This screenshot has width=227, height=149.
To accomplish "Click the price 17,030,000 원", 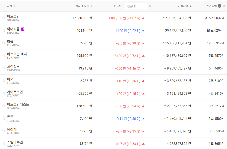I will click(82, 18).
